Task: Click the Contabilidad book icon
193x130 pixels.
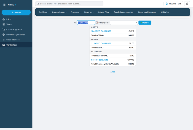Action: click(x=4, y=45)
